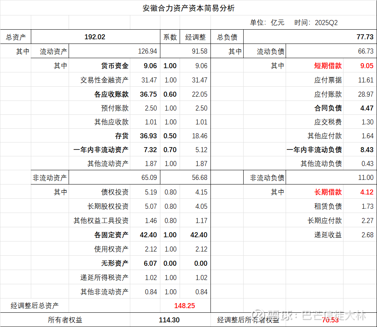Select the inventory coefficient 0.50

click(170, 136)
